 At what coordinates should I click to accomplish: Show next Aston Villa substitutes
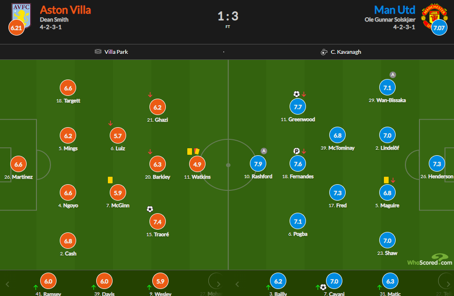coord(219,284)
